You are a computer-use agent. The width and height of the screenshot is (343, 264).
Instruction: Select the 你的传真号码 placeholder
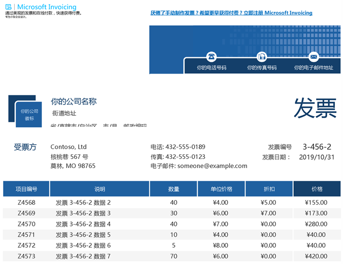[262, 68]
